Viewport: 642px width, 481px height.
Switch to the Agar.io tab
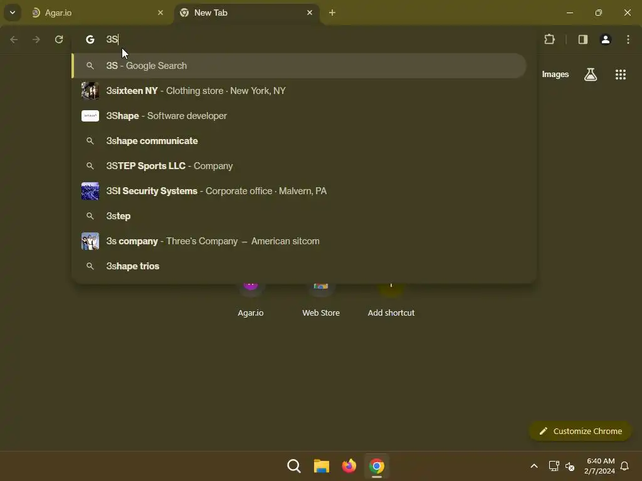click(x=97, y=13)
